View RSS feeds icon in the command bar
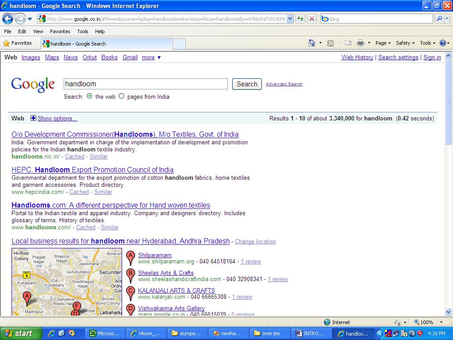The width and height of the screenshot is (453, 340). 330,43
